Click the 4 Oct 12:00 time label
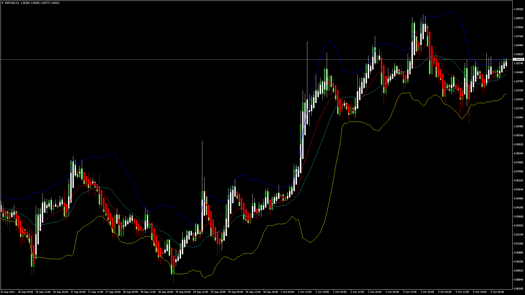The width and height of the screenshot is (525, 295). point(462,292)
